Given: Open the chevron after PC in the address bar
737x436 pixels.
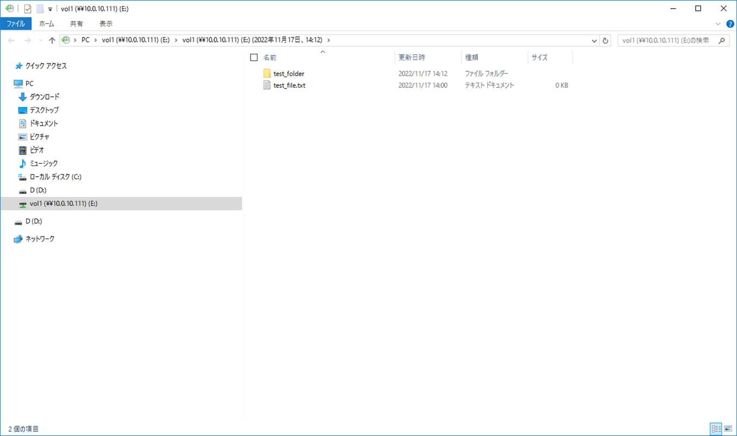Looking at the screenshot, I should coord(96,40).
